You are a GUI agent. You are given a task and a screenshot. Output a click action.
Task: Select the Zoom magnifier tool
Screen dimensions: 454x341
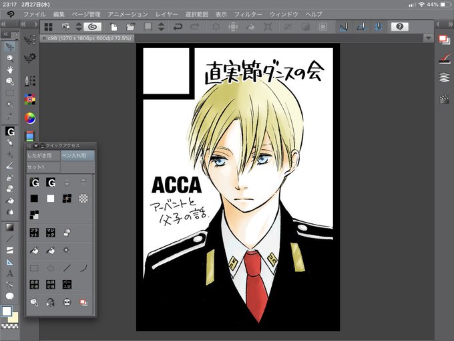10,58
